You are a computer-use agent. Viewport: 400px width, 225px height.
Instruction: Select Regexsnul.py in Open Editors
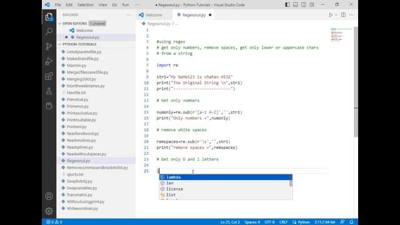click(x=96, y=37)
